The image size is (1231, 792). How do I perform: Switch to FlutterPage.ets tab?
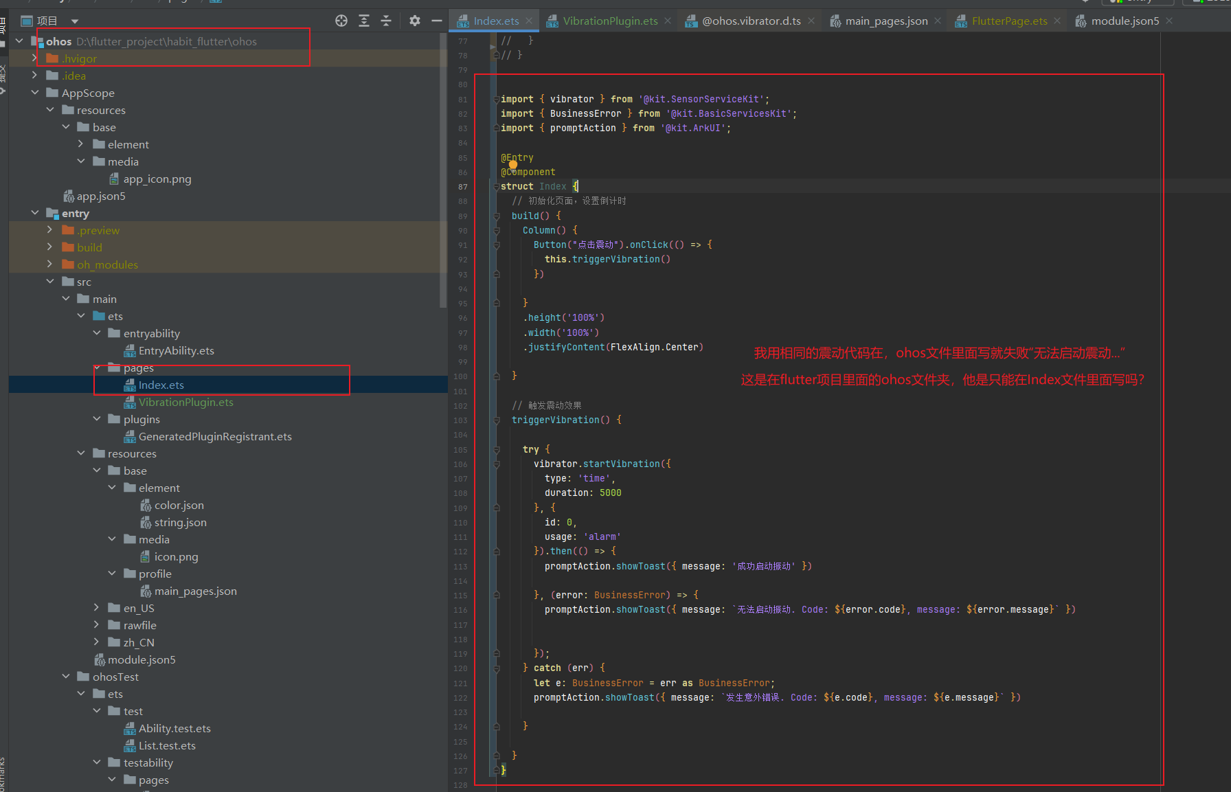pyautogui.click(x=1009, y=21)
